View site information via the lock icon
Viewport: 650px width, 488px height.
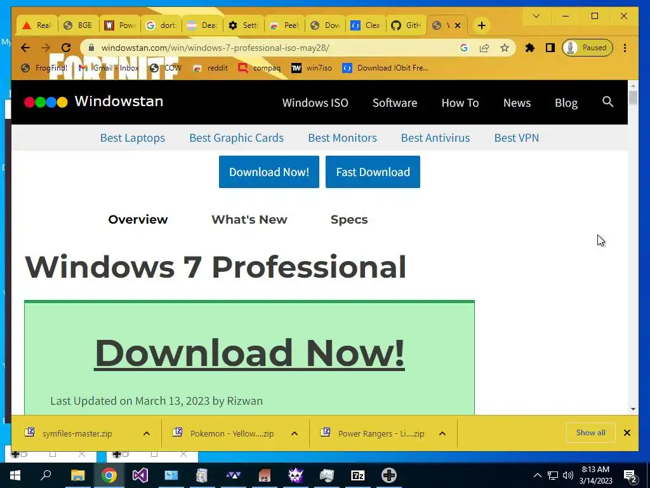tap(91, 48)
